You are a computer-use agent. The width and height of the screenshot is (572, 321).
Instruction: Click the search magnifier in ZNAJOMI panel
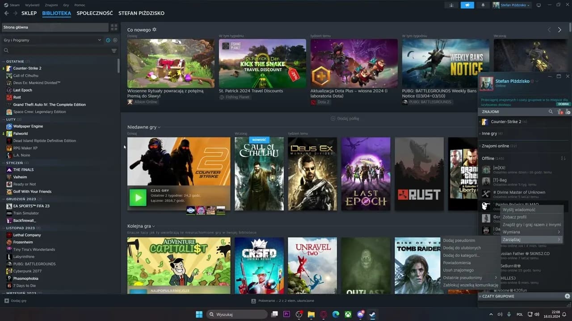[551, 111]
